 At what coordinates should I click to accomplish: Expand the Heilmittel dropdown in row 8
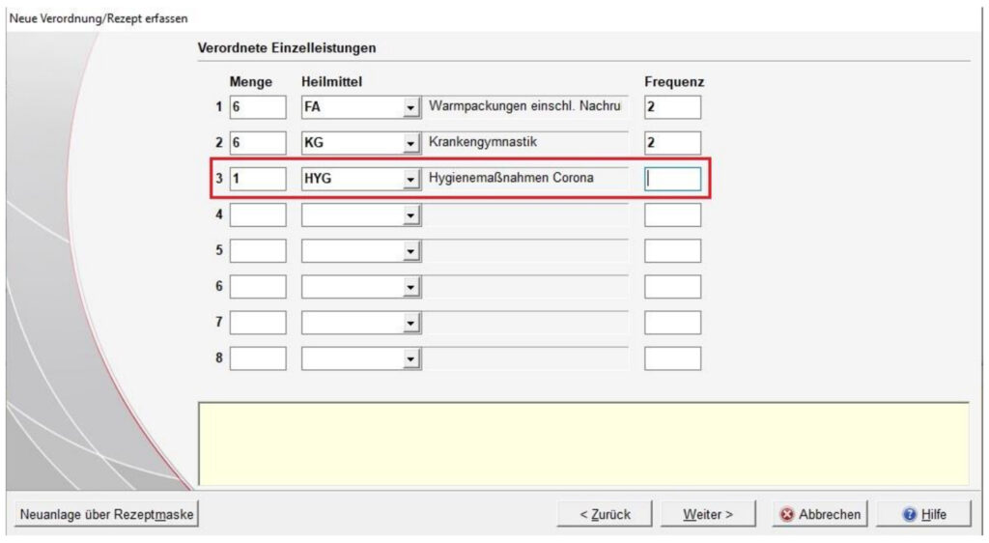click(x=411, y=358)
